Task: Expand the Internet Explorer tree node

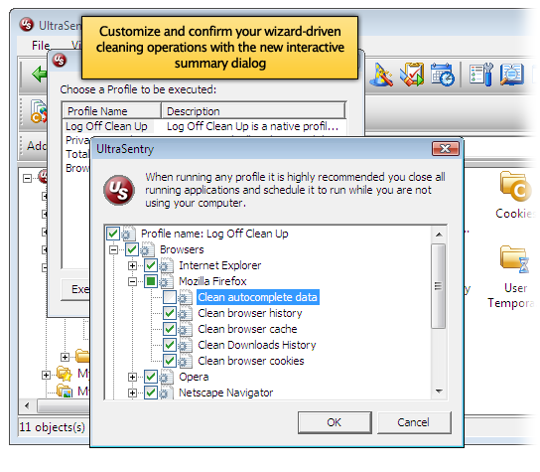Action: click(133, 265)
